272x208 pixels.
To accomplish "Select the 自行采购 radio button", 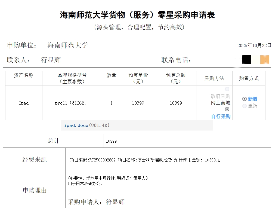I will (x=227, y=109).
